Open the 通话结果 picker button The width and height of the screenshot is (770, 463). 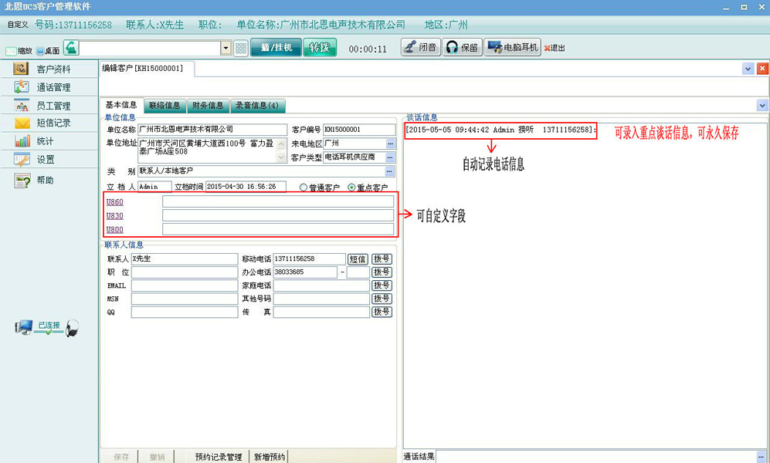pyautogui.click(x=762, y=457)
